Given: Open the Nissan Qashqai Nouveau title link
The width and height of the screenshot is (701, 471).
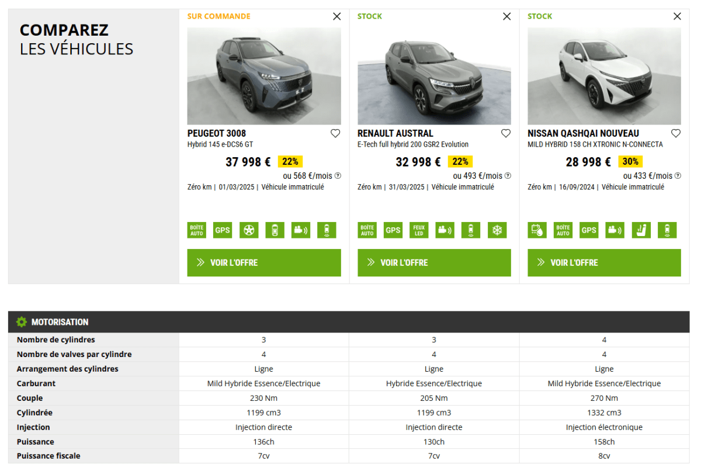Looking at the screenshot, I should (583, 133).
